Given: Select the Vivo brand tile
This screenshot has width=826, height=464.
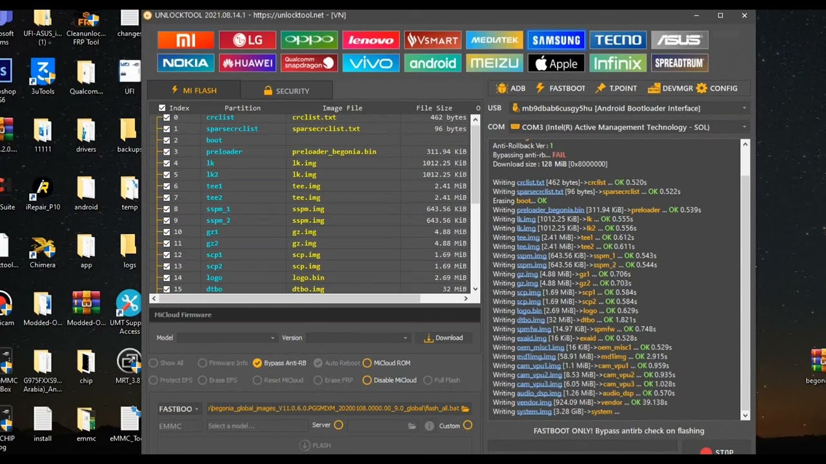Looking at the screenshot, I should click(x=371, y=63).
